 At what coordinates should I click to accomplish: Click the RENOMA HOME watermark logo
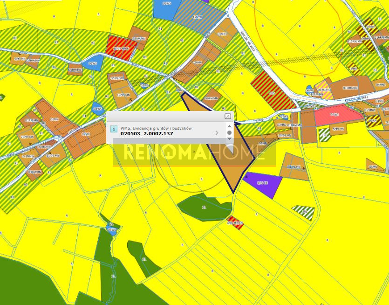(x=194, y=152)
